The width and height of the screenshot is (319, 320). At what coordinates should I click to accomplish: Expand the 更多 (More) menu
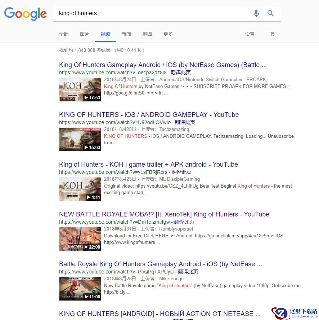[168, 34]
